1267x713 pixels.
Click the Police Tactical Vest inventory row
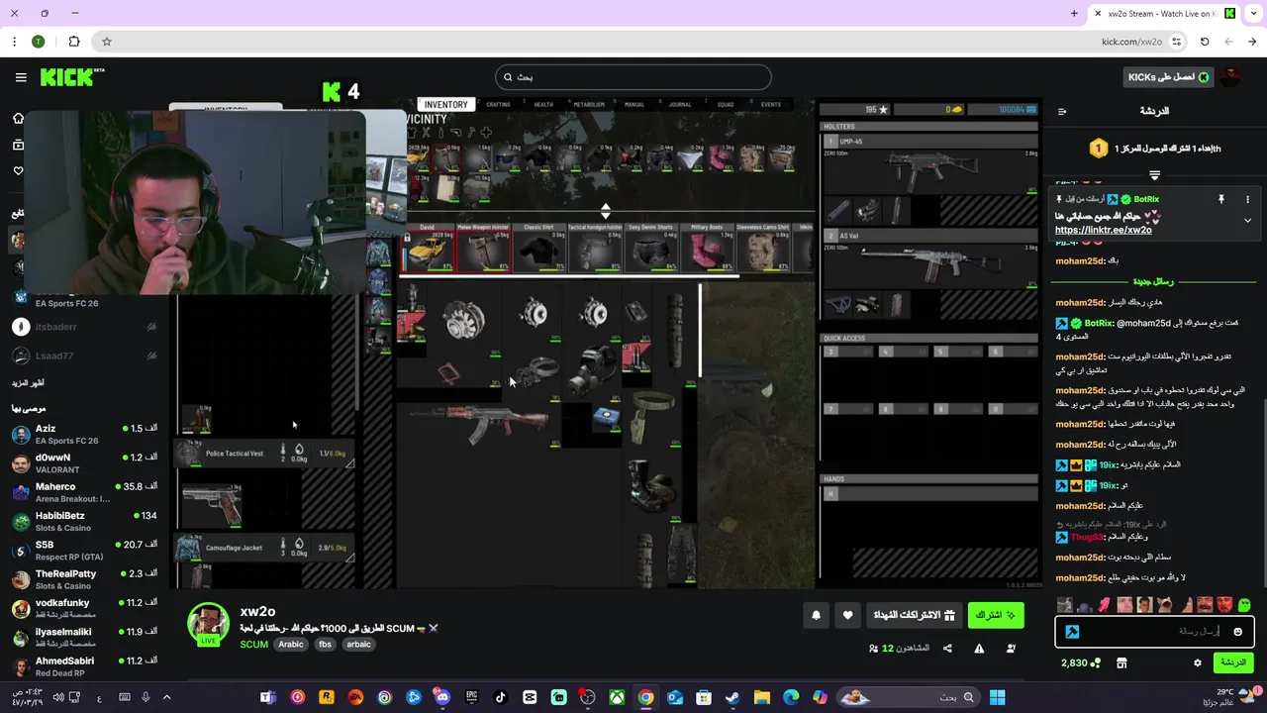click(x=265, y=454)
